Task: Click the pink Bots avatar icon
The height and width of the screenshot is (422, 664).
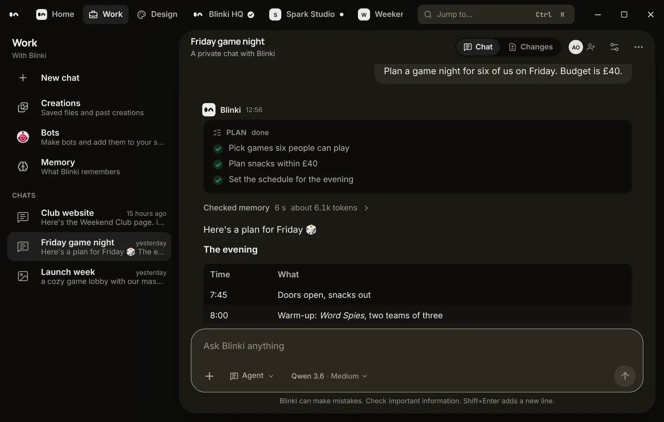Action: tap(23, 137)
